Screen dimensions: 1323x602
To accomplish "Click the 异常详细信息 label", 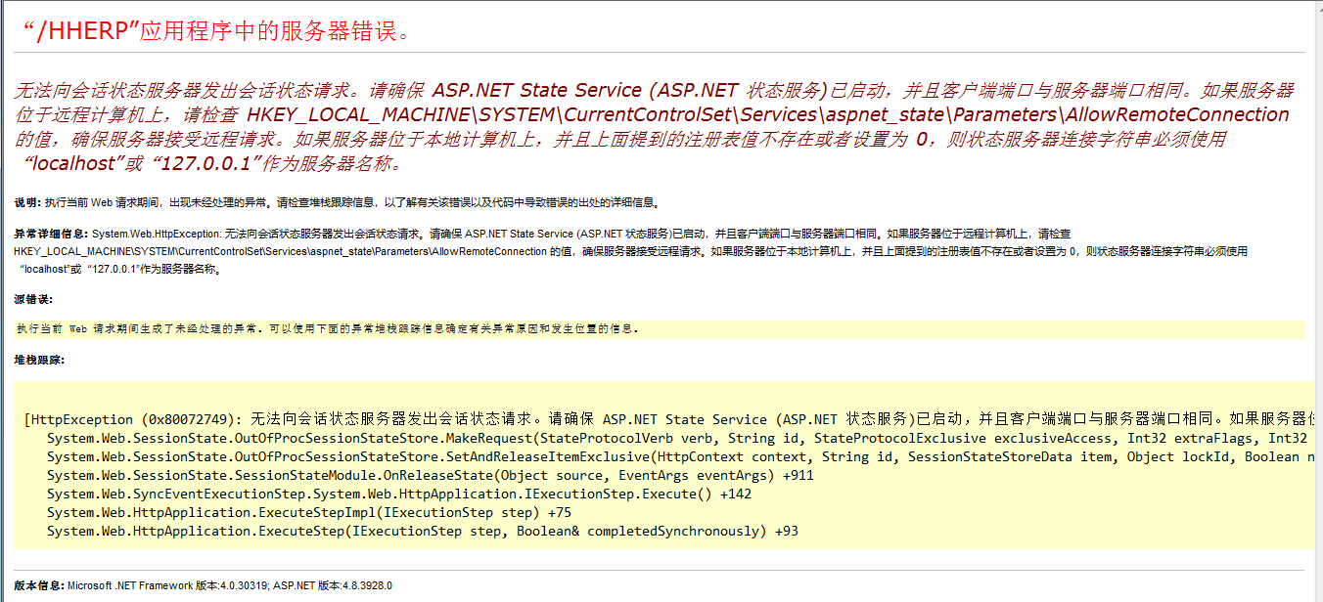I will click(51, 235).
